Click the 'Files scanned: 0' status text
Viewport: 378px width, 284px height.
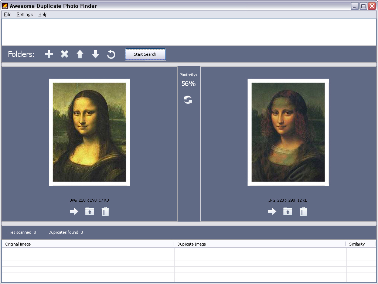[22, 232]
